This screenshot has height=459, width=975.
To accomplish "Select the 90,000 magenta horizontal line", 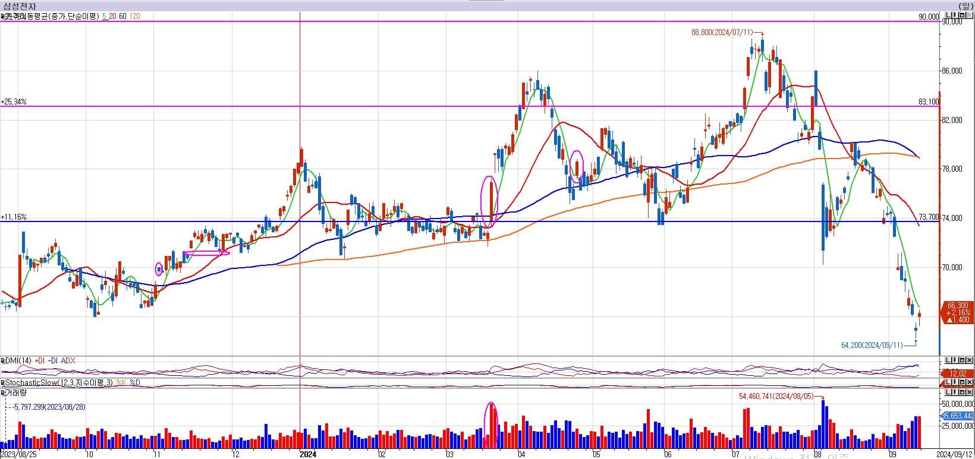I will pyautogui.click(x=470, y=21).
